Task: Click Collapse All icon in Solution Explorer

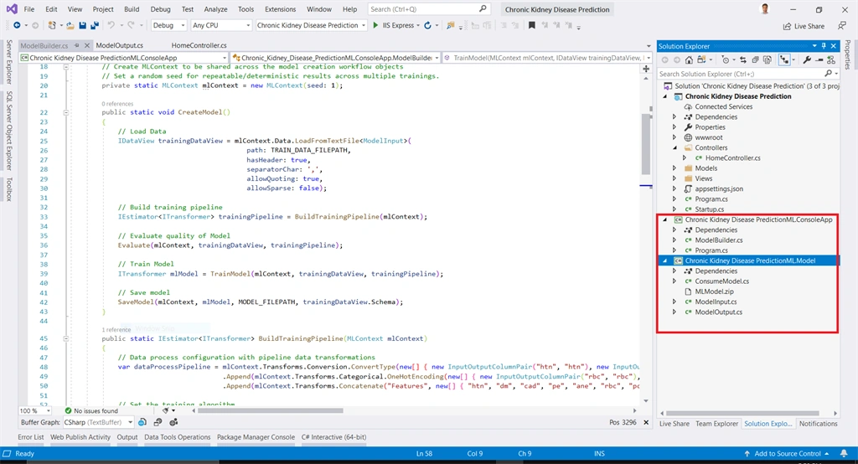Action: click(755, 59)
